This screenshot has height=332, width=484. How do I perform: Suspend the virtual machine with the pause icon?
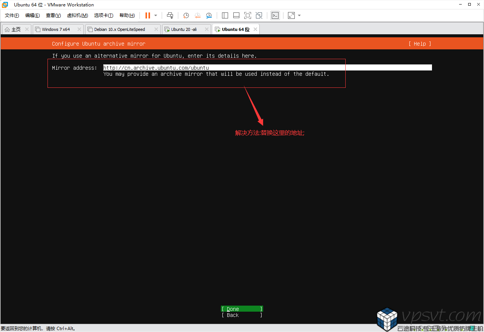pos(147,15)
